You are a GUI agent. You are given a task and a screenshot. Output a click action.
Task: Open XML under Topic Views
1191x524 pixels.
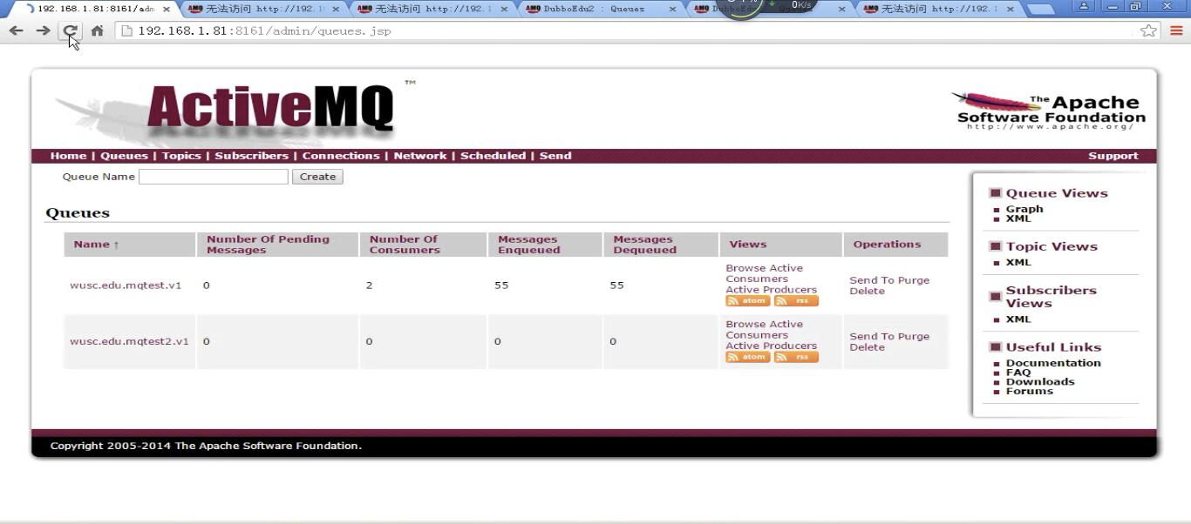click(x=1018, y=262)
